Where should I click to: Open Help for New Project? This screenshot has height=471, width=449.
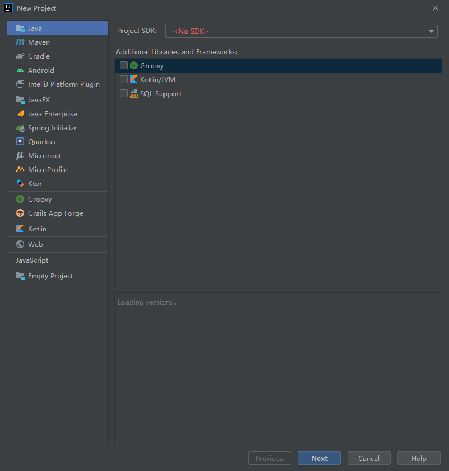[419, 458]
